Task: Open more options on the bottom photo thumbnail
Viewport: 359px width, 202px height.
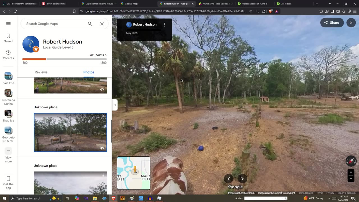Action: 103,175
